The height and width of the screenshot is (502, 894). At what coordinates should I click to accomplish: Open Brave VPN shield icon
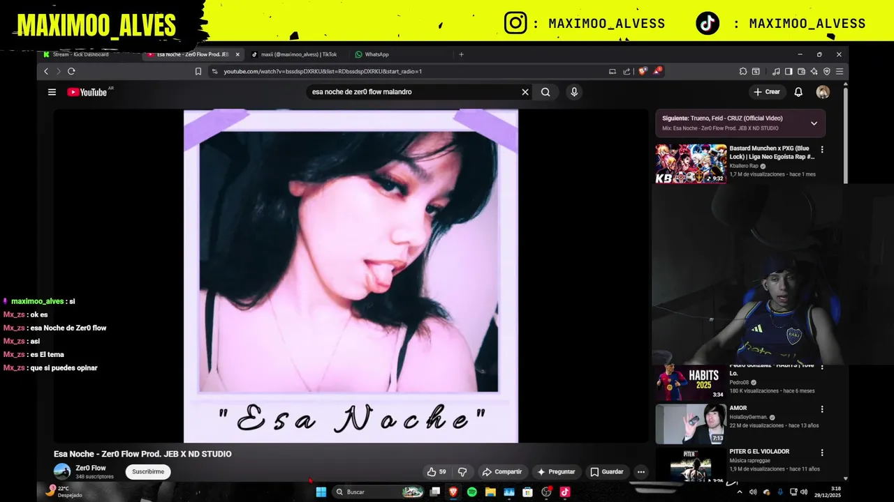click(827, 71)
